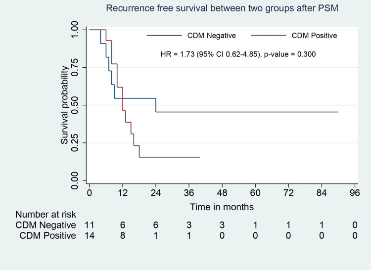
Task: Click the Number at risk heading
Action: (43, 215)
